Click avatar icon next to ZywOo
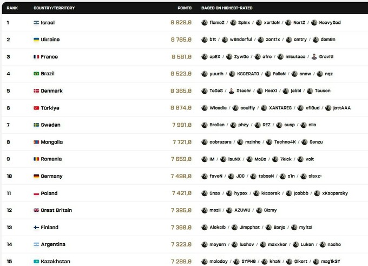 (x=229, y=57)
